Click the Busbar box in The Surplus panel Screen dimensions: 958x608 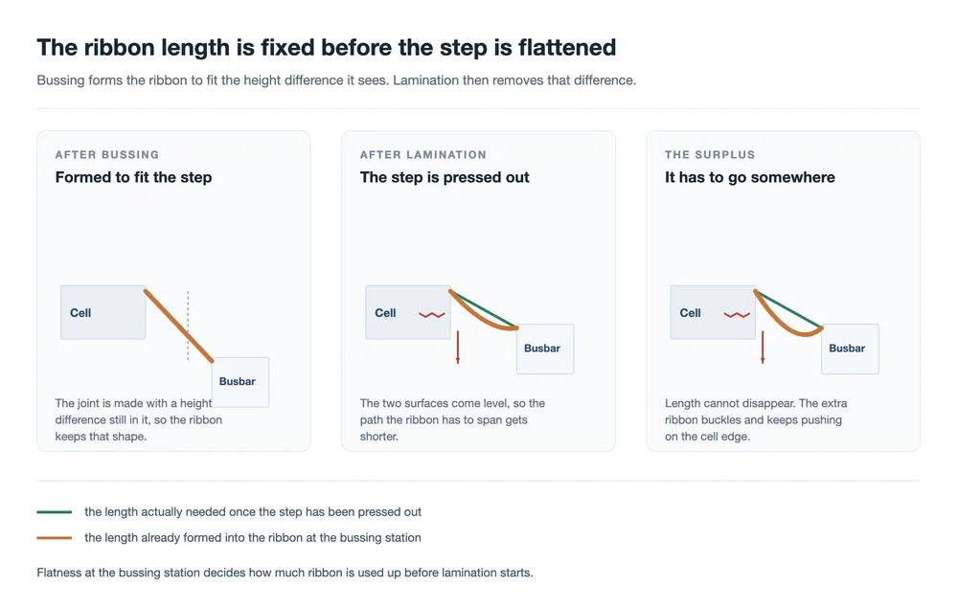850,349
